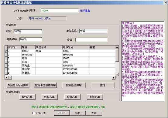Click the 姓名 column header
The width and height of the screenshot is (168, 118).
tap(28, 47)
